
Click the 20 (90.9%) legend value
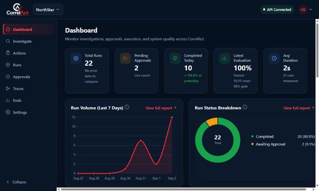coord(306,136)
